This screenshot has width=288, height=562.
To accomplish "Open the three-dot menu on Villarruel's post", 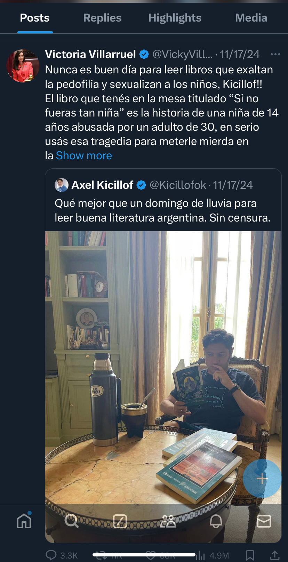I will point(275,54).
